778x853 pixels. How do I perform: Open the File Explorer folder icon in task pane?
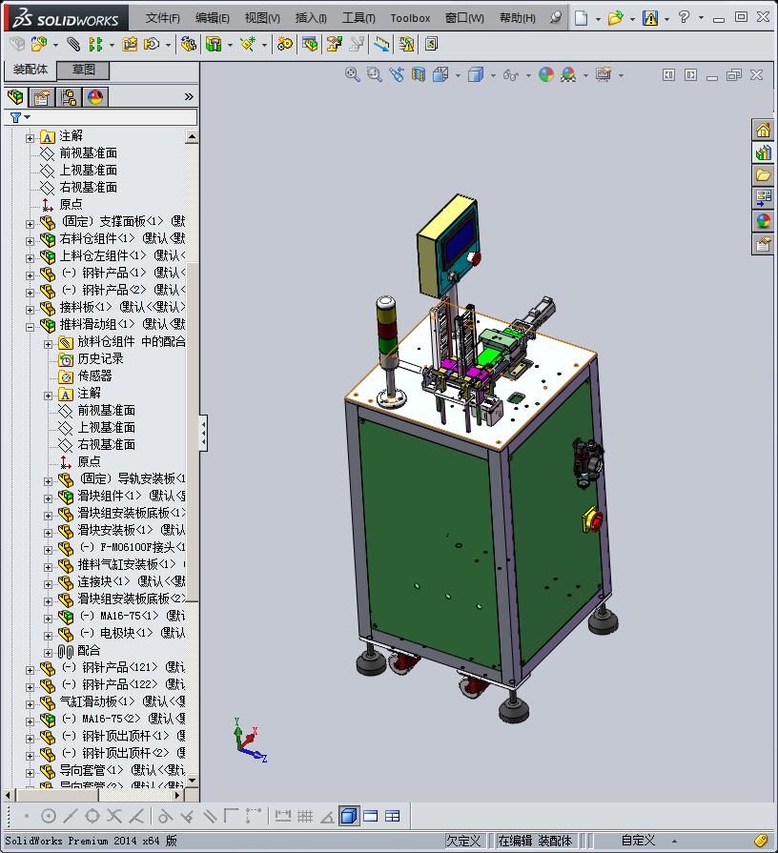pyautogui.click(x=763, y=175)
